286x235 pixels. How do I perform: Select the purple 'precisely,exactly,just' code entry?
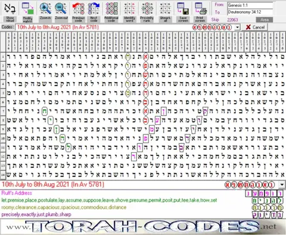[36, 215]
